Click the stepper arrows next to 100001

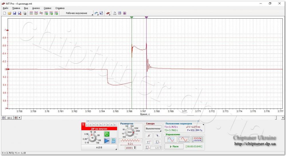tap(135, 148)
